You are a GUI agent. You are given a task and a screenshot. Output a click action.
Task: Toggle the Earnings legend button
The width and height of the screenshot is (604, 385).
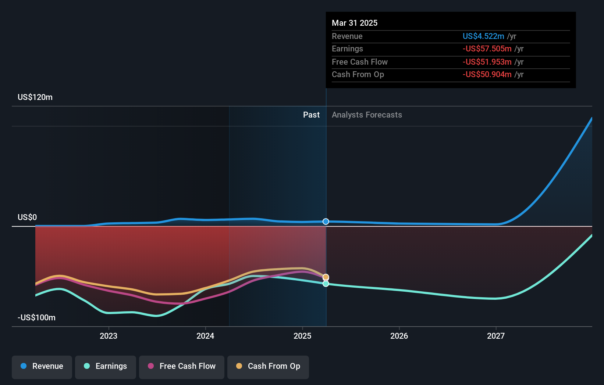[106, 367]
